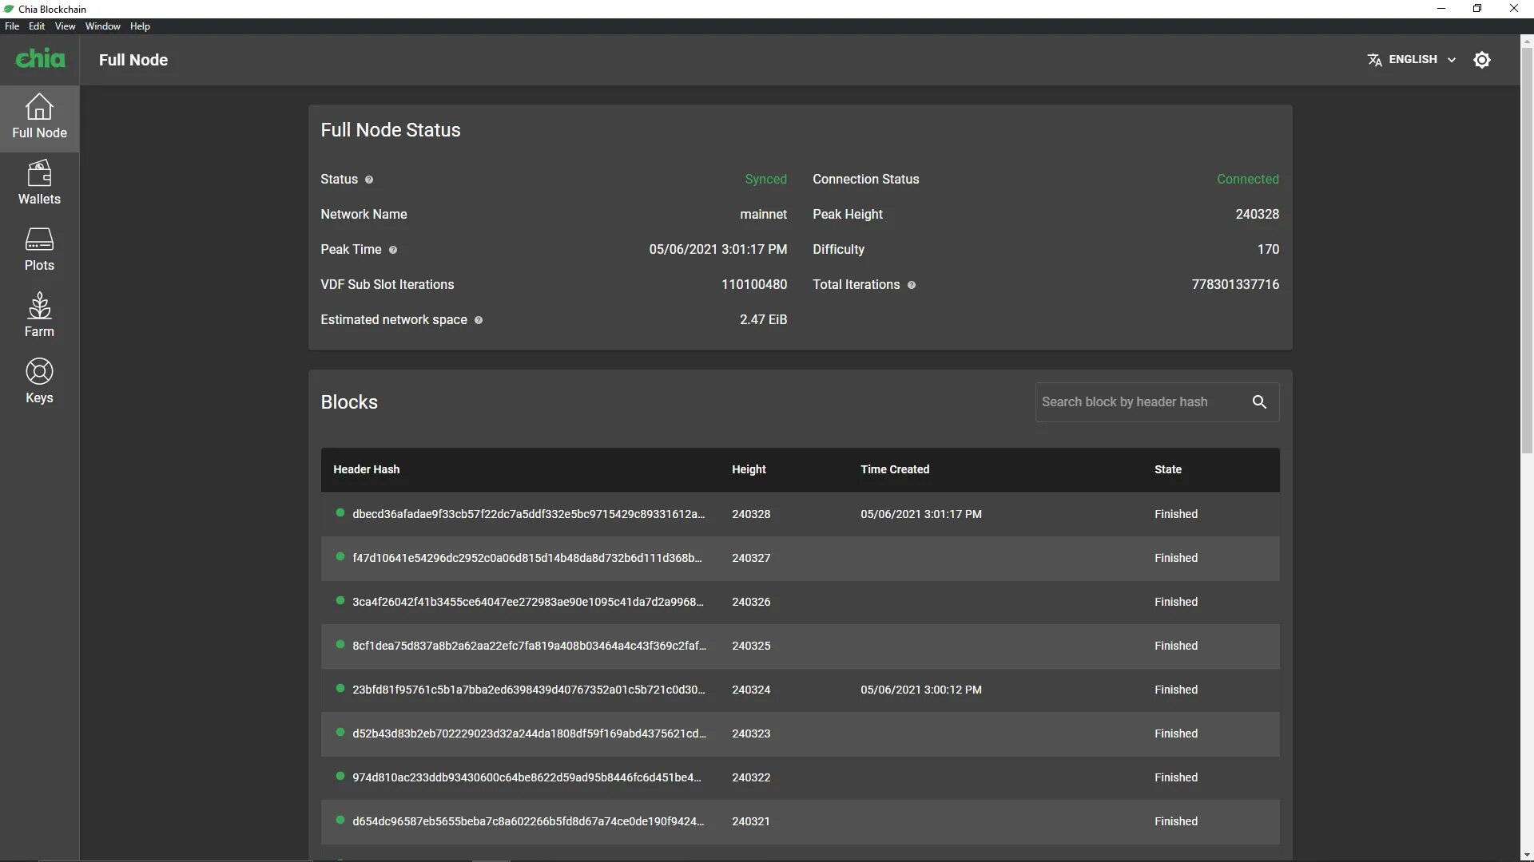Click the Total Iterations help icon
This screenshot has height=862, width=1534.
click(912, 285)
